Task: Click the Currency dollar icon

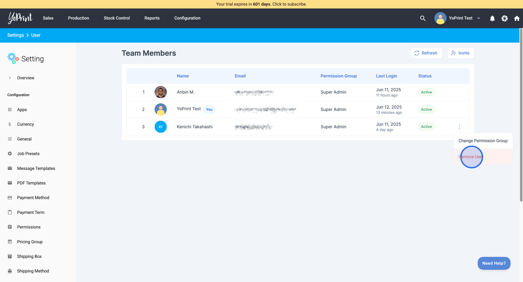Action: click(10, 124)
